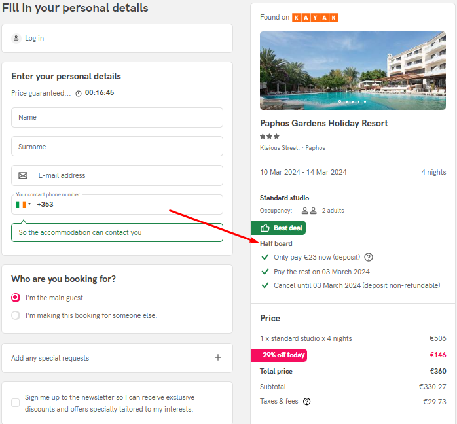
Task: Select booking for someone else option
Action: coord(16,315)
